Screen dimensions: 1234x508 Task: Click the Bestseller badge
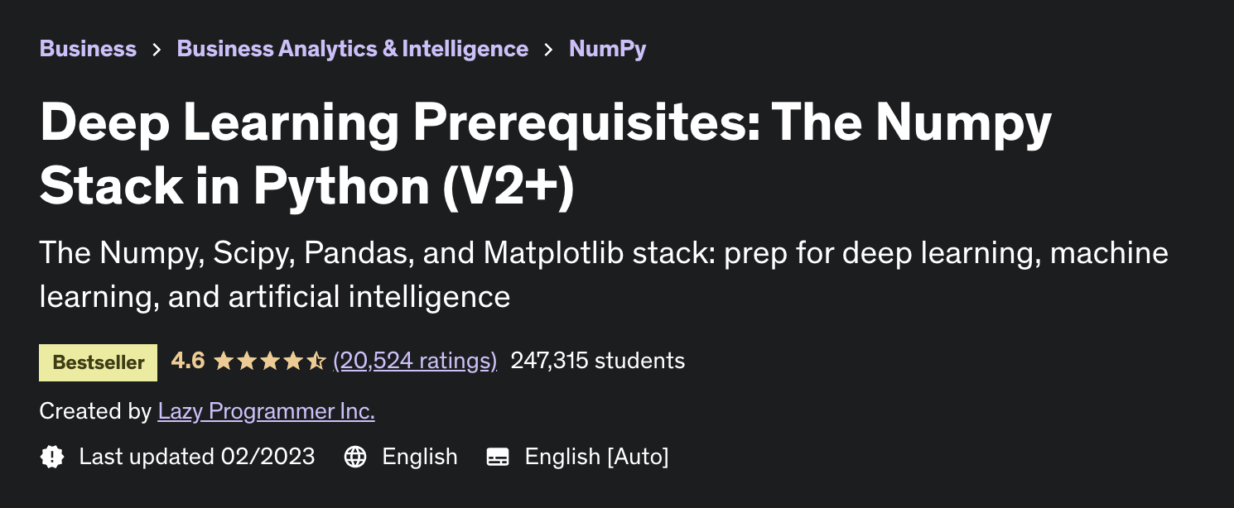[98, 362]
